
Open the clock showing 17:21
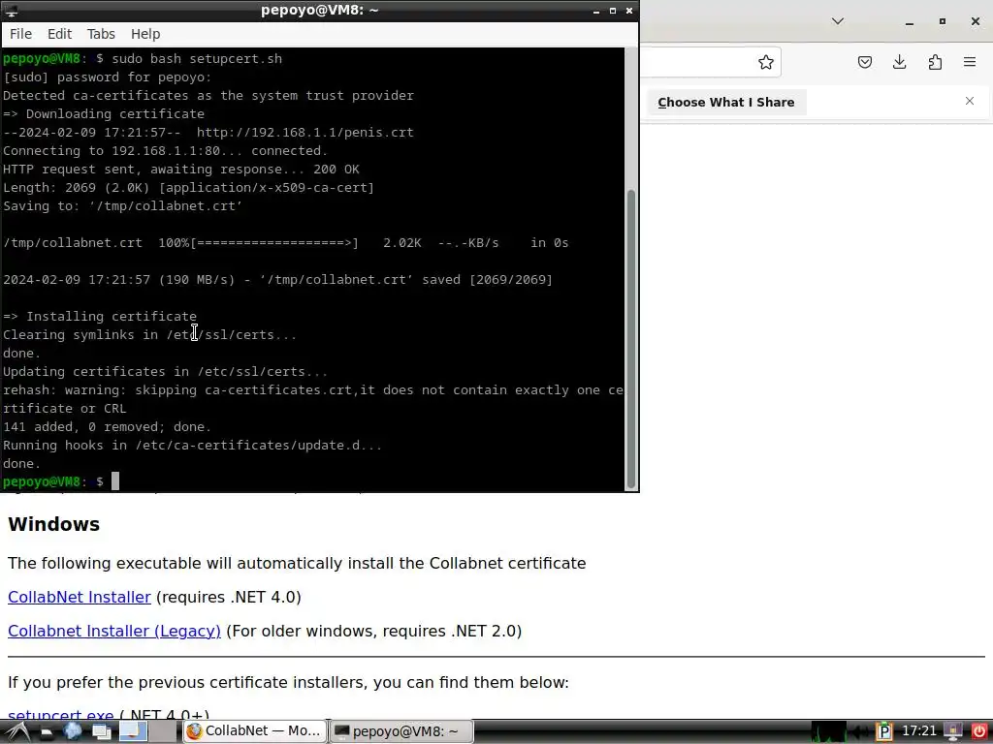919,731
